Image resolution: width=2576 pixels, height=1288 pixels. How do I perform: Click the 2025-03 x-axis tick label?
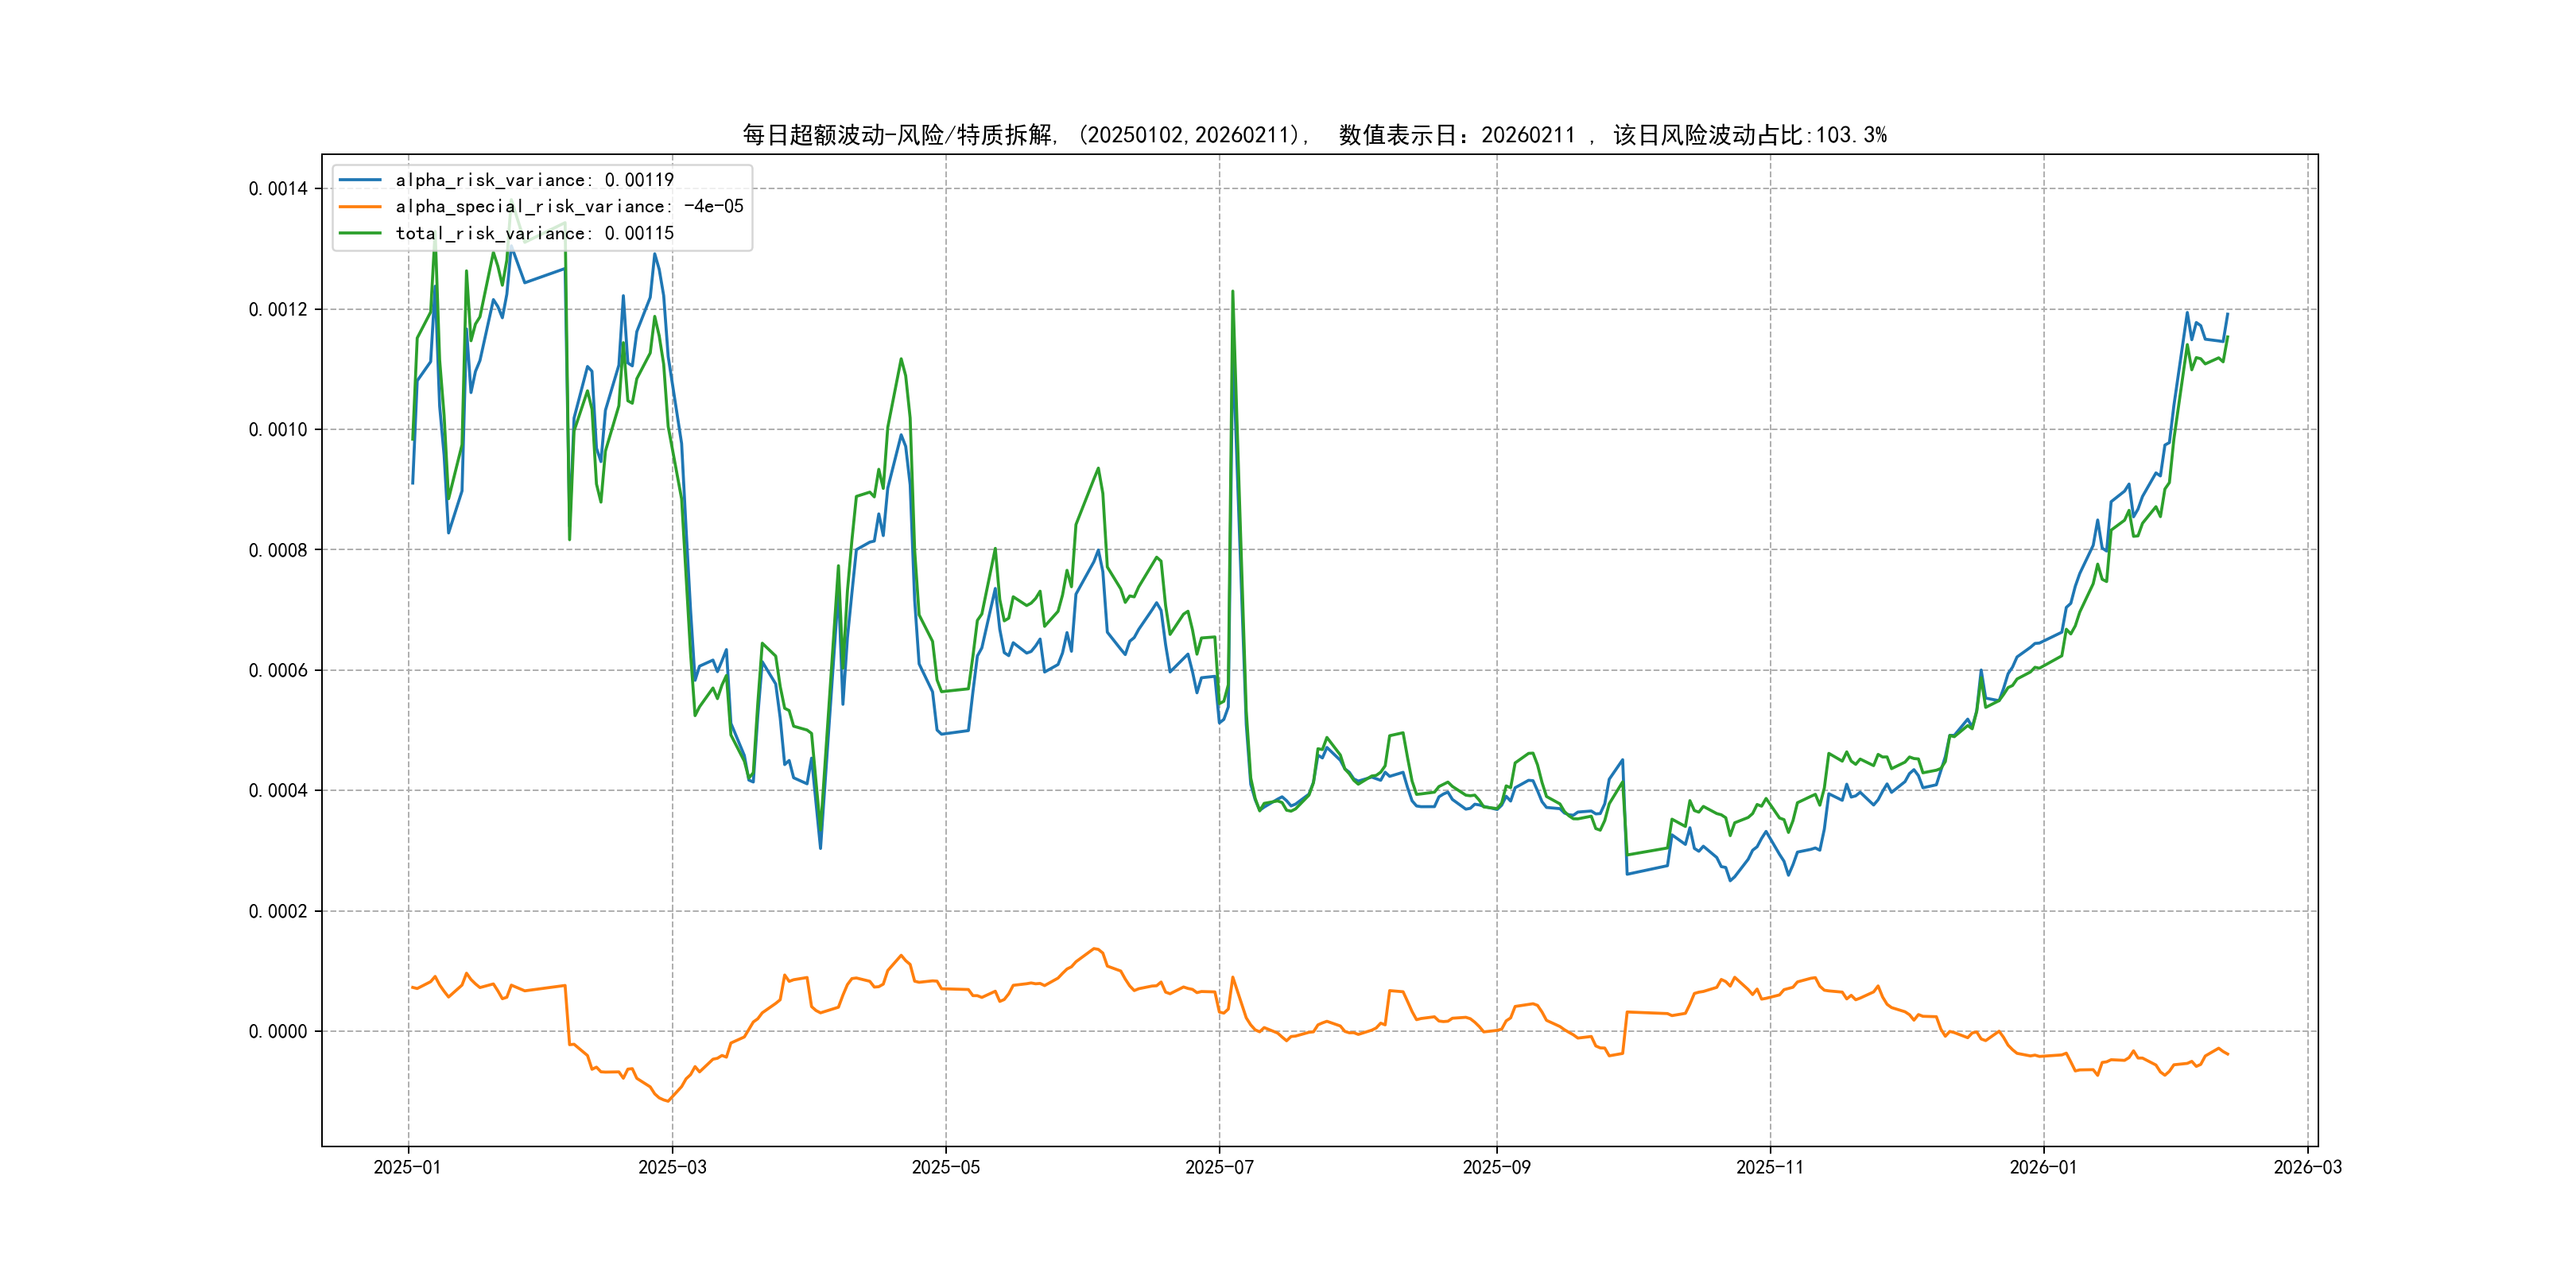pyautogui.click(x=672, y=1167)
